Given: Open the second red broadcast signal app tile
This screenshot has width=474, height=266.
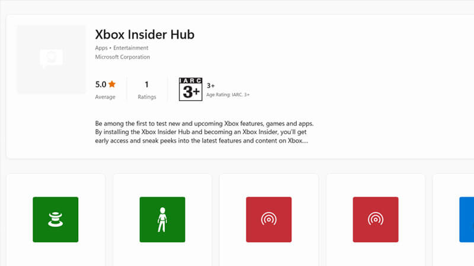Looking at the screenshot, I should pyautogui.click(x=376, y=219).
